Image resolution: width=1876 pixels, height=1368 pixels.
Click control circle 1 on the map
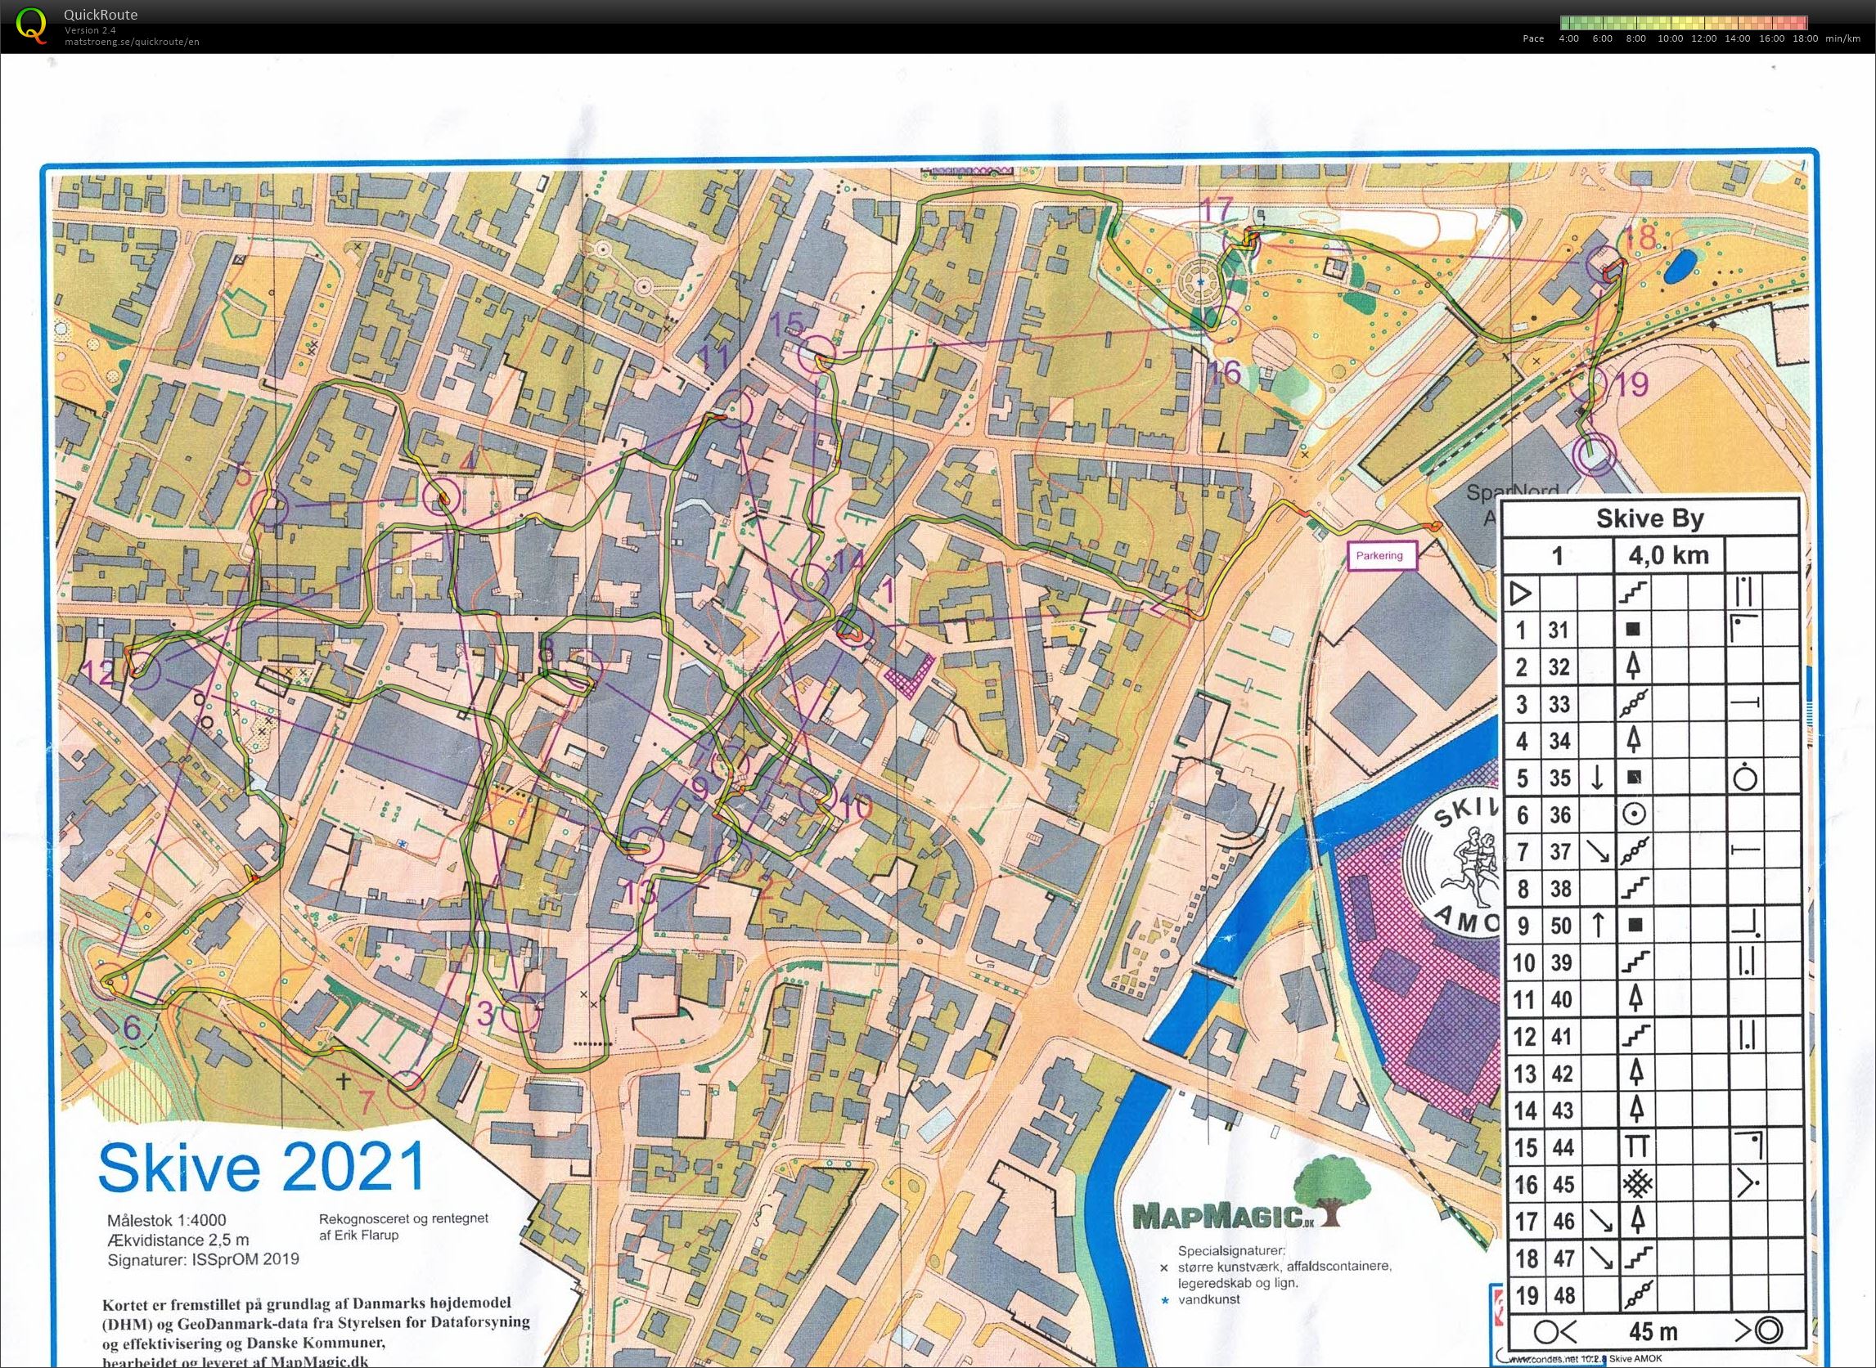pyautogui.click(x=853, y=629)
